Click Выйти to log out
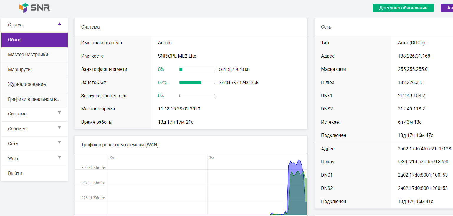This screenshot has height=216, width=453. (x=15, y=173)
